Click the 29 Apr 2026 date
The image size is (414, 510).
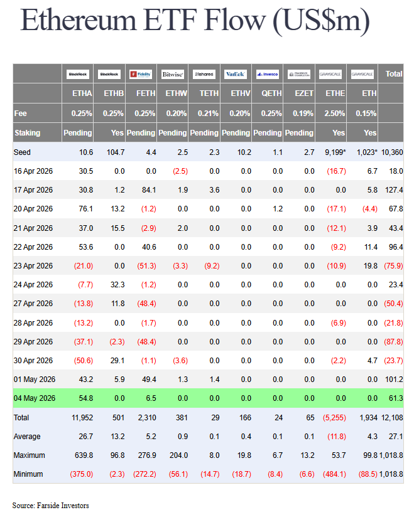pyautogui.click(x=33, y=342)
